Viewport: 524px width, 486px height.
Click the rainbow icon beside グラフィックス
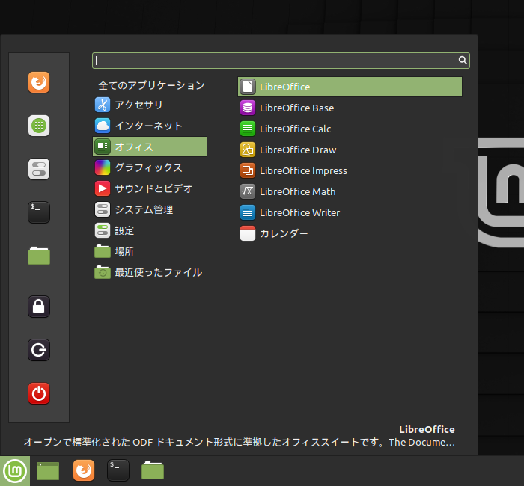point(103,167)
